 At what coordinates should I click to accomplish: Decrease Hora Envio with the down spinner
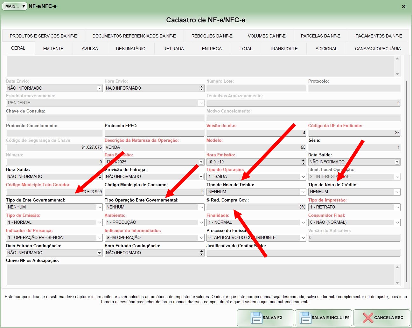pyautogui.click(x=201, y=90)
